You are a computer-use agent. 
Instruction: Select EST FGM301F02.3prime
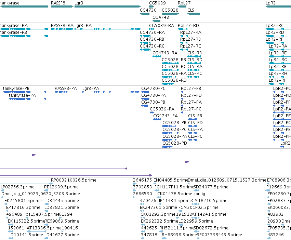[198, 208]
